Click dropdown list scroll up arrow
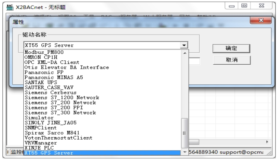Viewport: 277px width, 160px height. [185, 53]
